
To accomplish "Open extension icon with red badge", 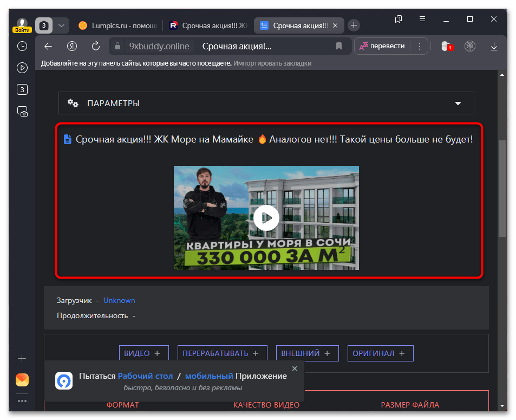I will pyautogui.click(x=447, y=47).
